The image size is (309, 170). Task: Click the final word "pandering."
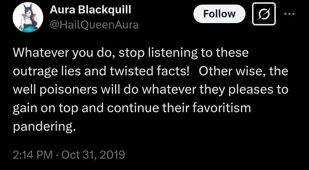click(43, 127)
